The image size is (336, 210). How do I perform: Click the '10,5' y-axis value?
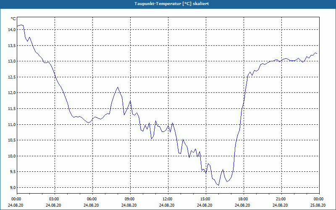(12, 140)
